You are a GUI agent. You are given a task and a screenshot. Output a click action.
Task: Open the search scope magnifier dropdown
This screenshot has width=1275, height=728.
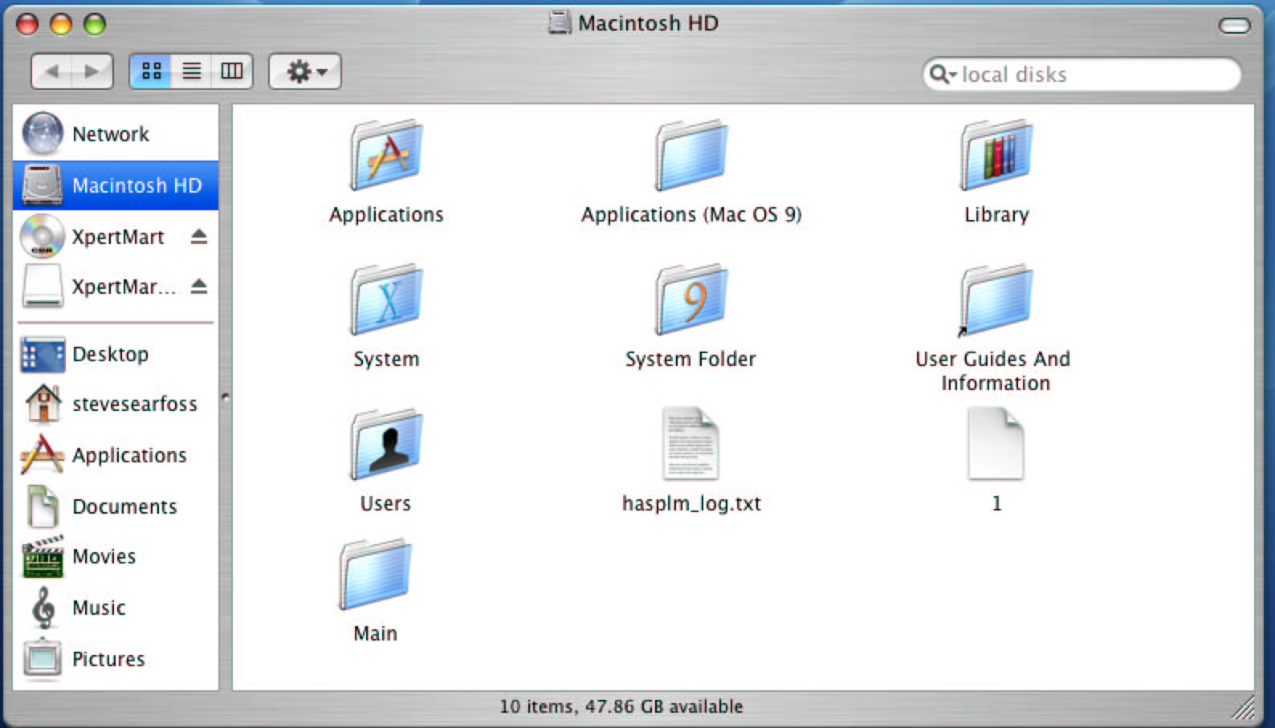coord(943,75)
